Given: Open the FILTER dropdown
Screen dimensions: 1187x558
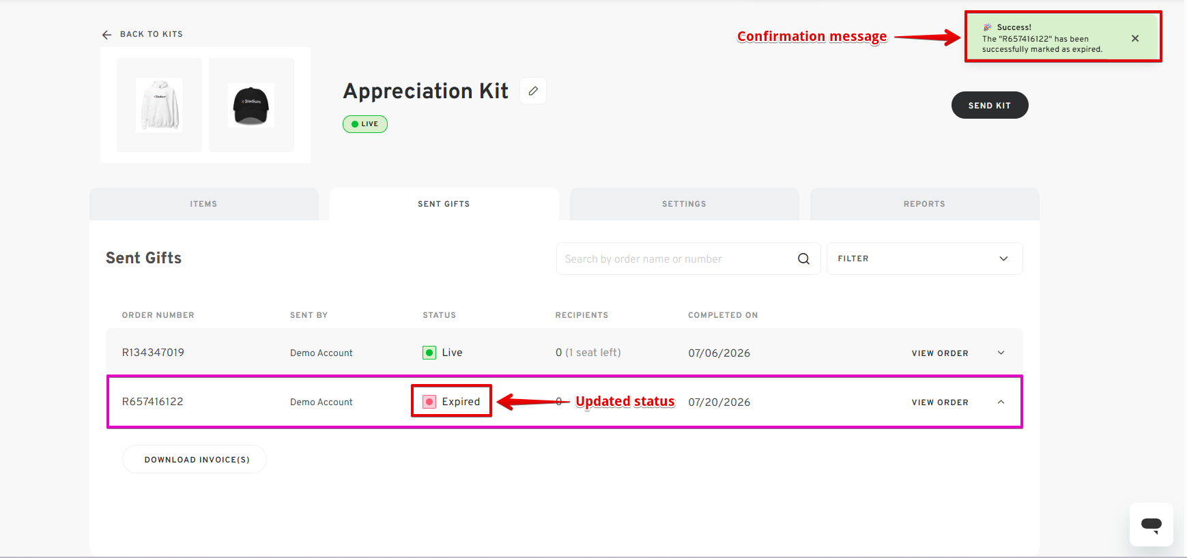Looking at the screenshot, I should point(924,259).
